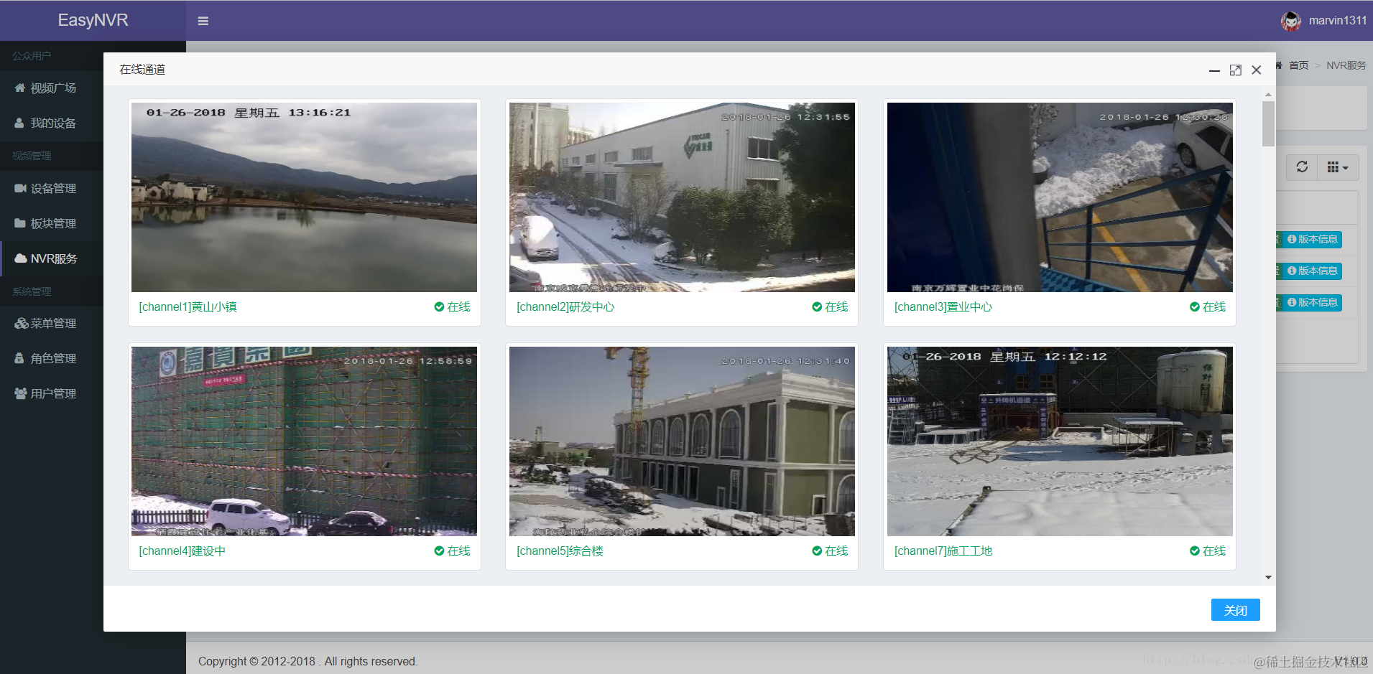Screen dimensions: 1373x674
Task: Minimize the 在线通道 dialog
Action: (x=1214, y=70)
